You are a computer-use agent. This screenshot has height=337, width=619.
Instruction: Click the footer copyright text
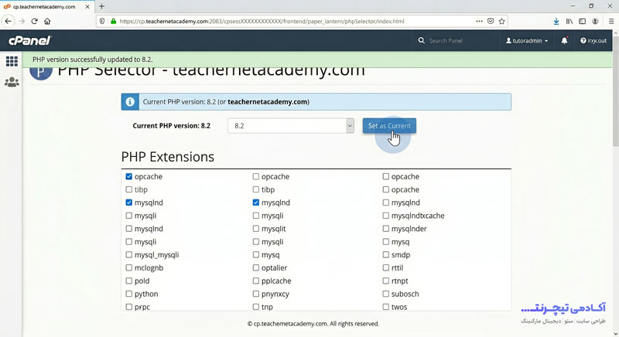tap(313, 324)
